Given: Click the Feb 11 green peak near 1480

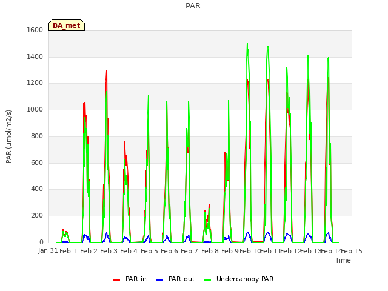Looking at the screenshot, I should point(268,47).
